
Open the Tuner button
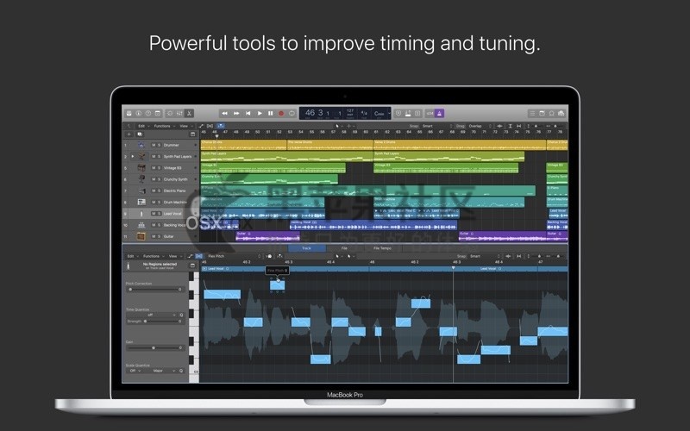pyautogui.click(x=408, y=114)
